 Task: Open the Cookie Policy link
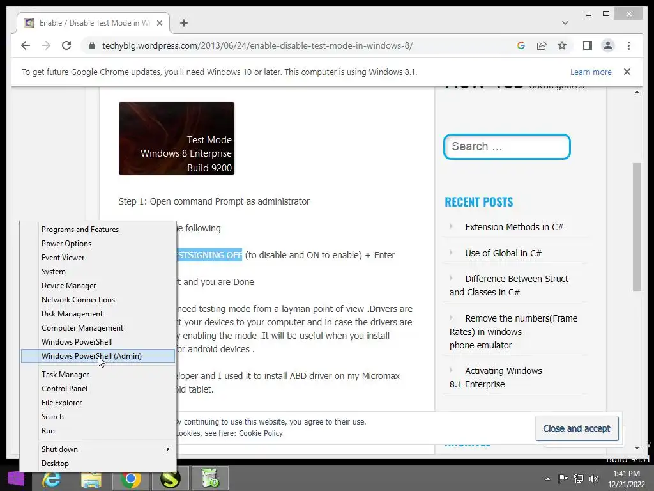(261, 433)
